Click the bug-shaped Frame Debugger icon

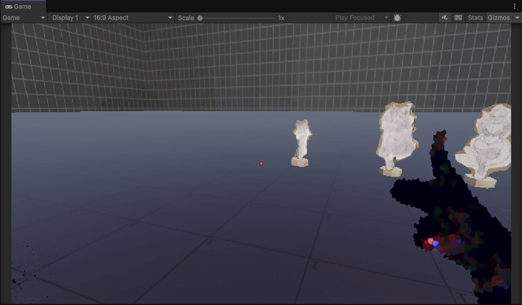coord(397,18)
